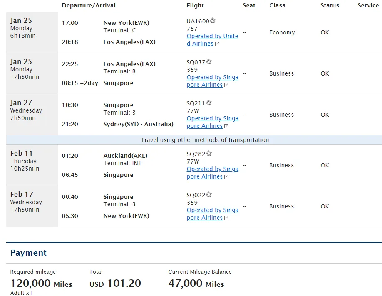Click the USD 101.20 total amount

(x=115, y=284)
